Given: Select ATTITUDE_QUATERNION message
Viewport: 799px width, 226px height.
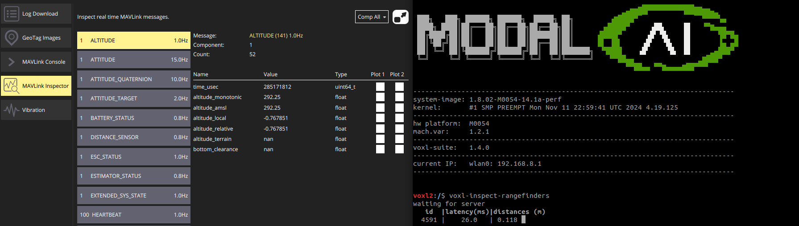Looking at the screenshot, I should (134, 79).
